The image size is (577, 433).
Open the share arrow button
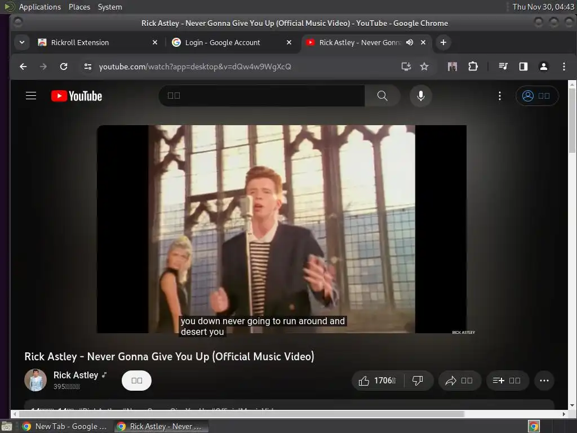click(x=459, y=381)
